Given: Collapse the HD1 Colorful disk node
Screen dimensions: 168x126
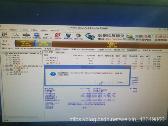Looking at the screenshot, I should pos(3,66).
